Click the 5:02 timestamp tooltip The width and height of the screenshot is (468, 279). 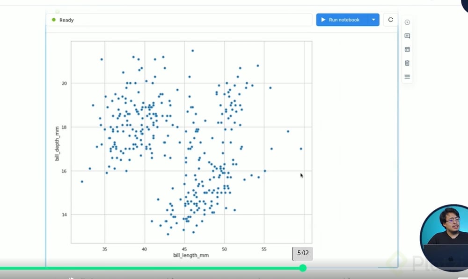[303, 253]
